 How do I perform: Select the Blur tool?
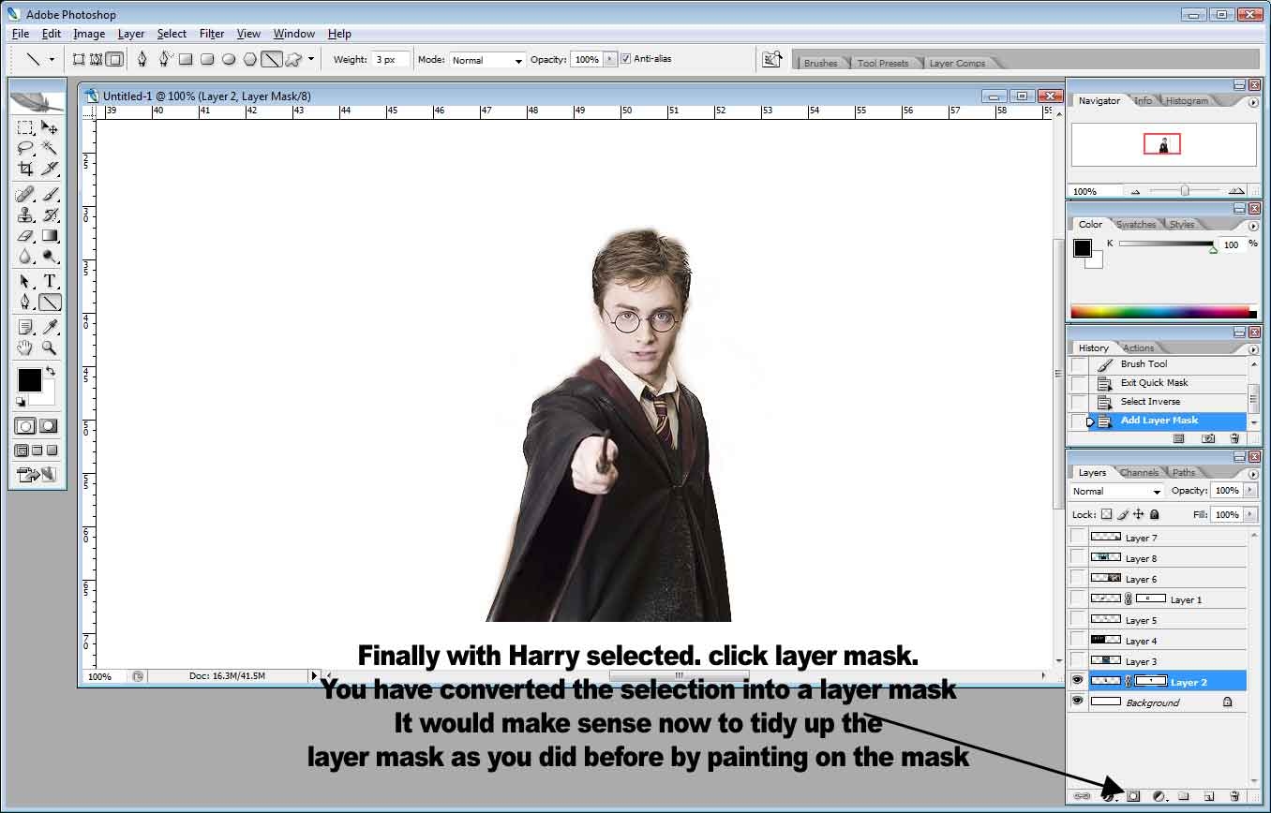pos(26,257)
